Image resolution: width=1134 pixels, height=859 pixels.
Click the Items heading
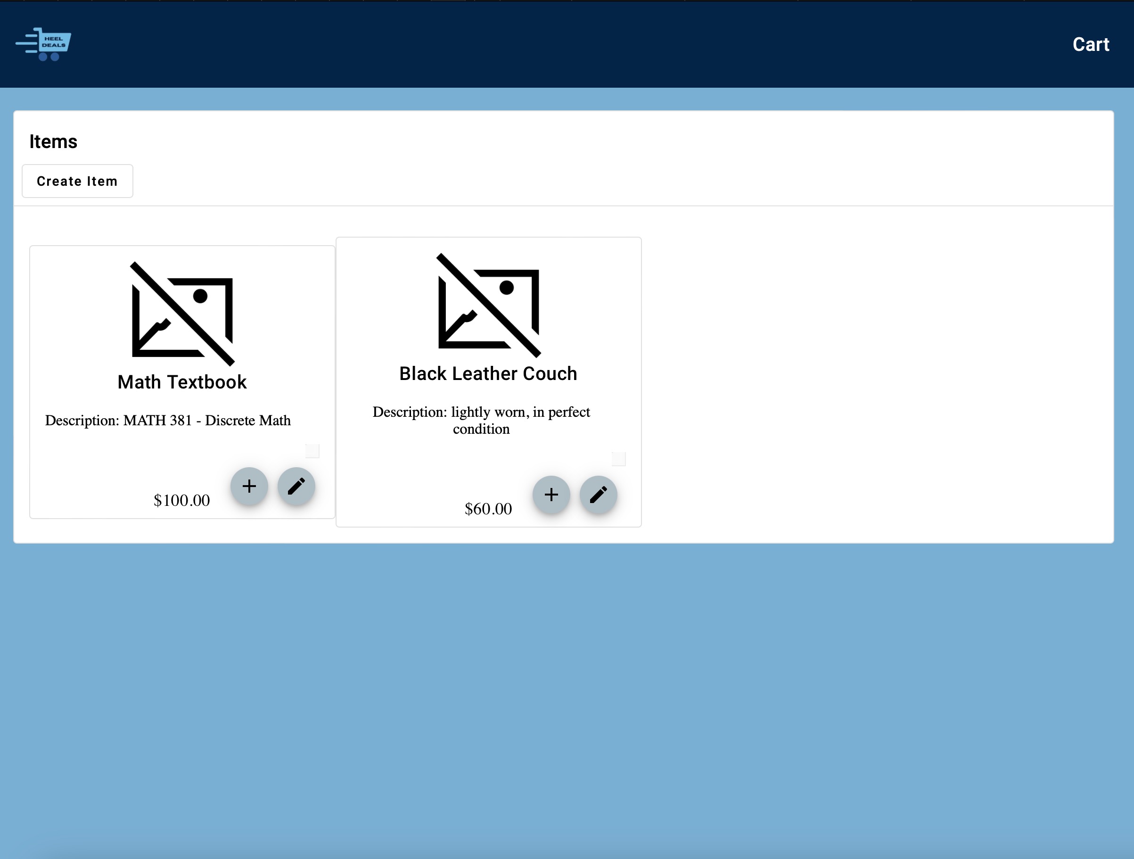[x=53, y=141]
